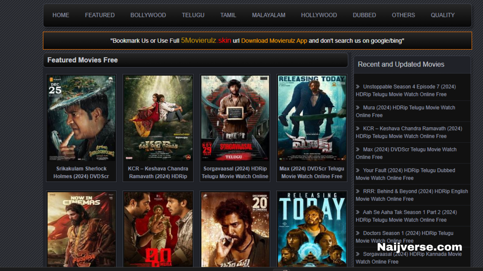Click chevron icon beside Aah Se Aaha Tak
The height and width of the screenshot is (271, 483).
pos(358,212)
